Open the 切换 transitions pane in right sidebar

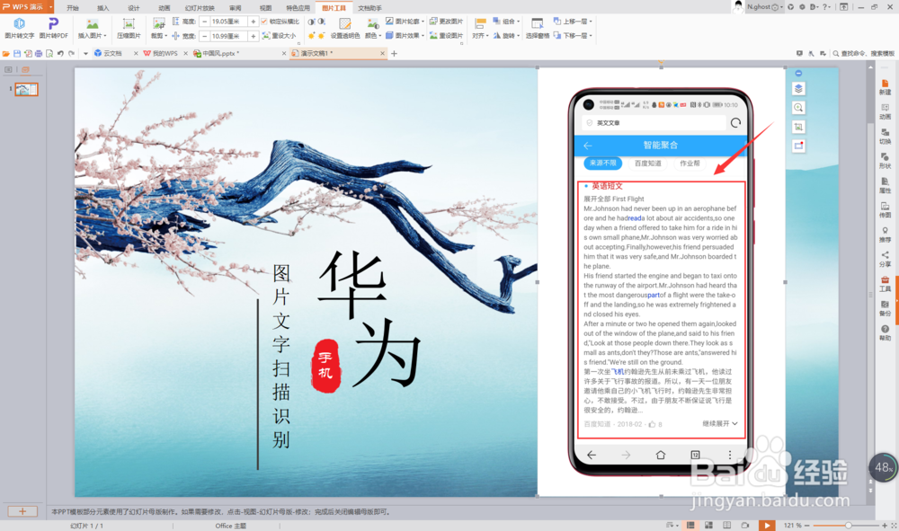click(x=885, y=137)
